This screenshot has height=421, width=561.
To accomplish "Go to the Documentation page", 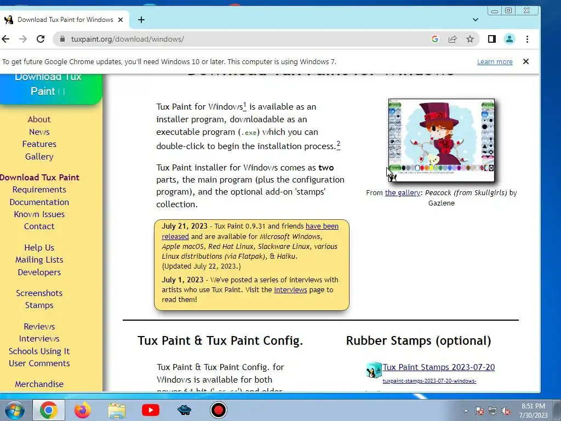I will [x=39, y=202].
